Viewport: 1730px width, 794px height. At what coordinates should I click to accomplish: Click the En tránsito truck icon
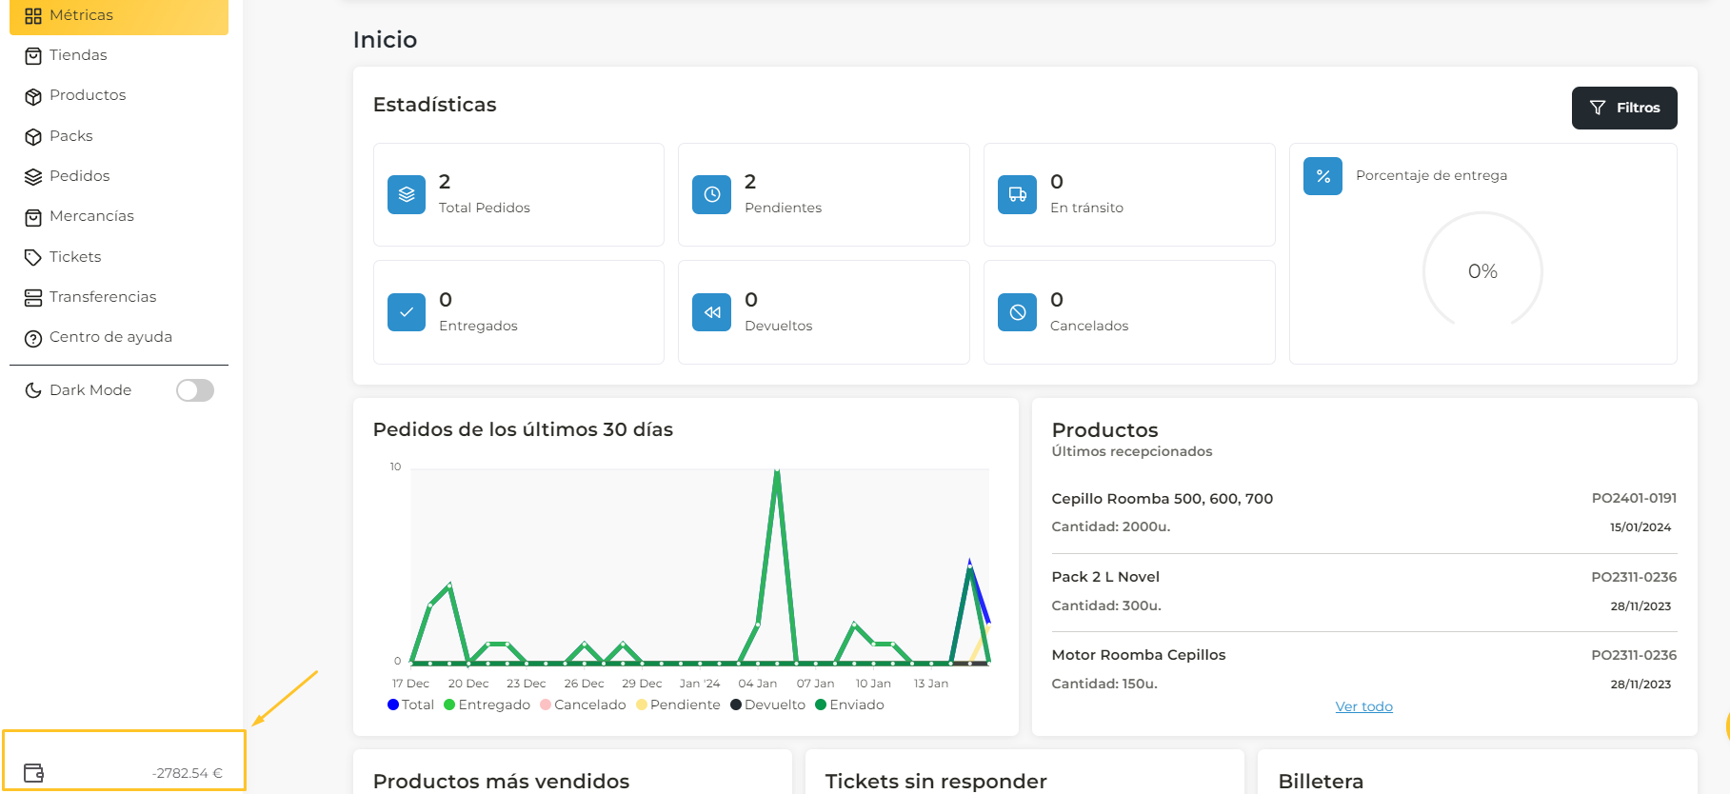click(x=1017, y=194)
